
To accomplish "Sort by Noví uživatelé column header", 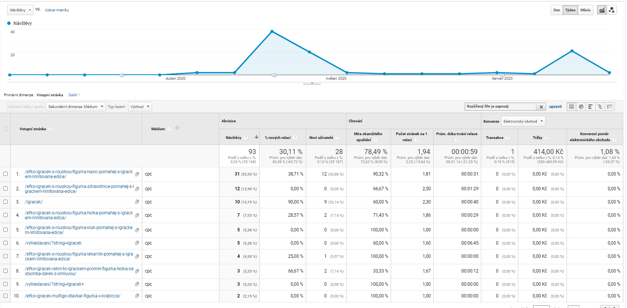I will 321,138.
